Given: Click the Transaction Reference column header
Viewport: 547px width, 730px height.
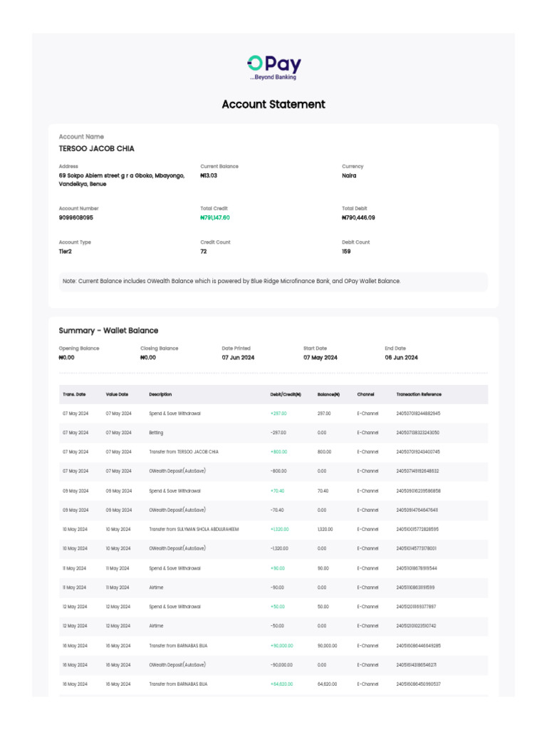Looking at the screenshot, I should (419, 394).
